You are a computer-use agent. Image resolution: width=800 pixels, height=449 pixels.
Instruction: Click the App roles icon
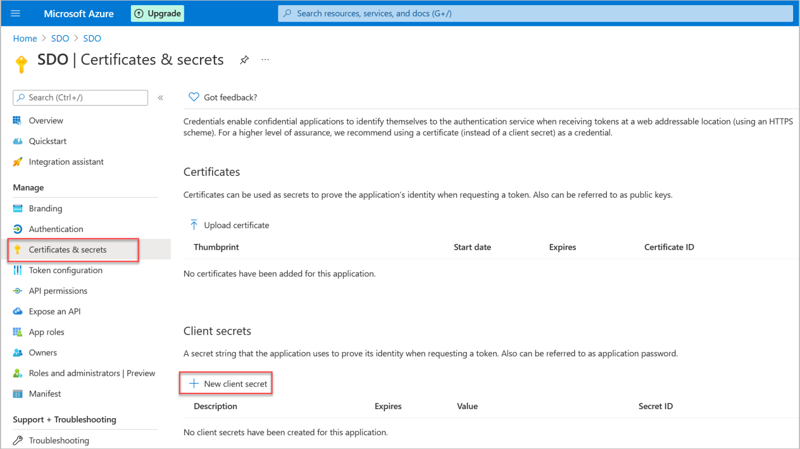point(18,332)
